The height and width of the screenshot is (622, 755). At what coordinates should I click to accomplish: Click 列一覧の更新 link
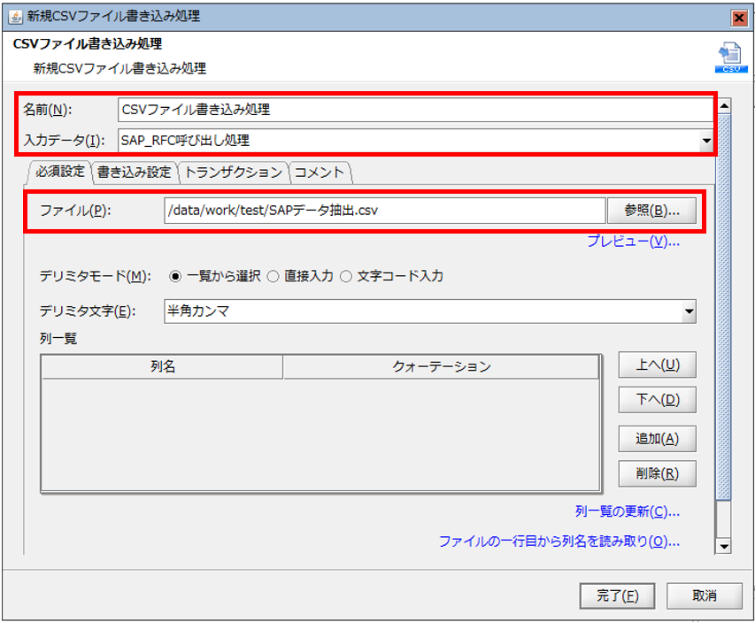point(627,511)
